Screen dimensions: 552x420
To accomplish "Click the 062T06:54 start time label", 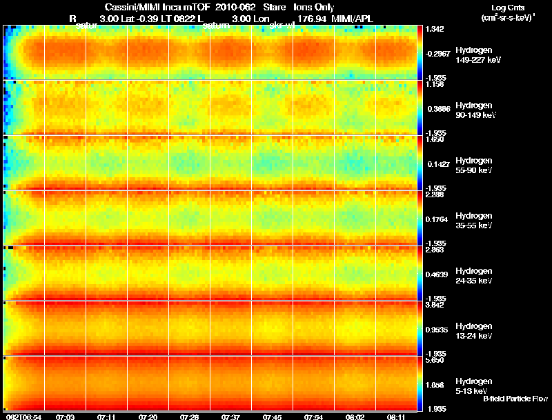I will click(x=24, y=417).
